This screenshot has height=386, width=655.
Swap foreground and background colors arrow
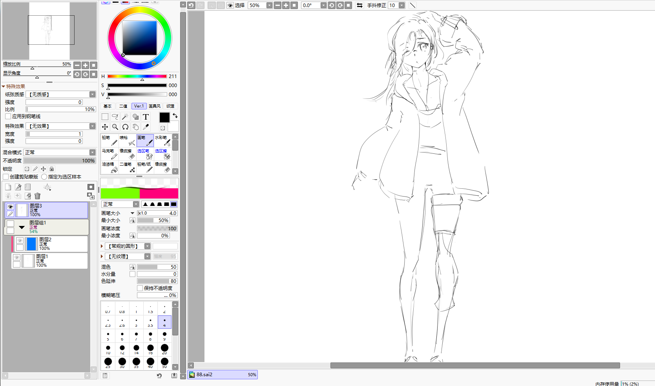[175, 116]
